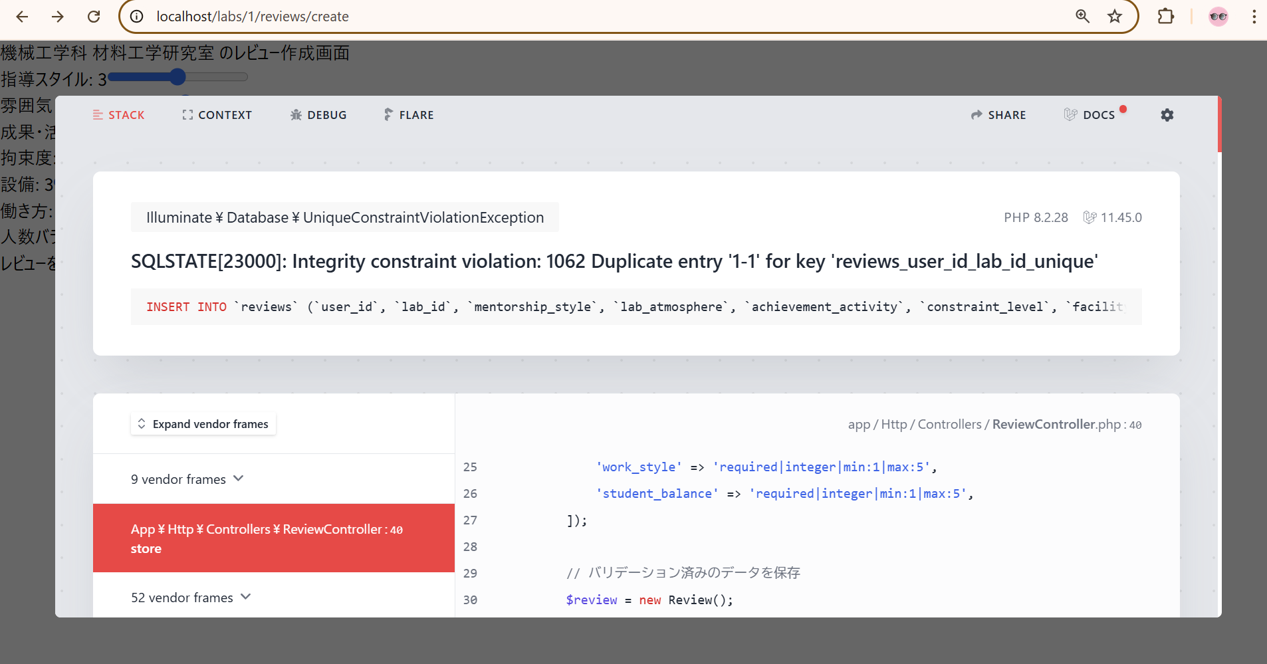This screenshot has width=1267, height=664.
Task: Switch to the STACK tab
Action: click(118, 115)
